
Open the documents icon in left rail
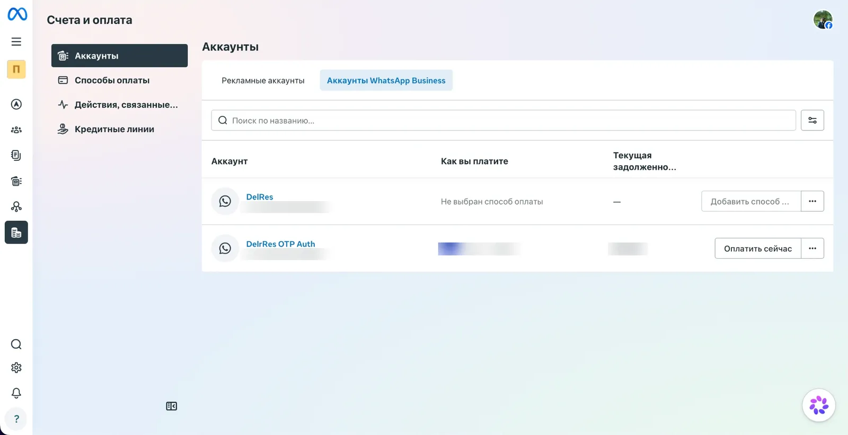(16, 155)
